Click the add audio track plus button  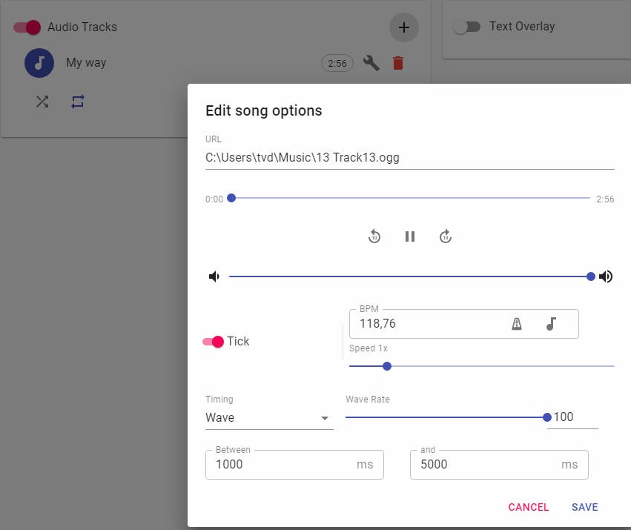coord(403,27)
